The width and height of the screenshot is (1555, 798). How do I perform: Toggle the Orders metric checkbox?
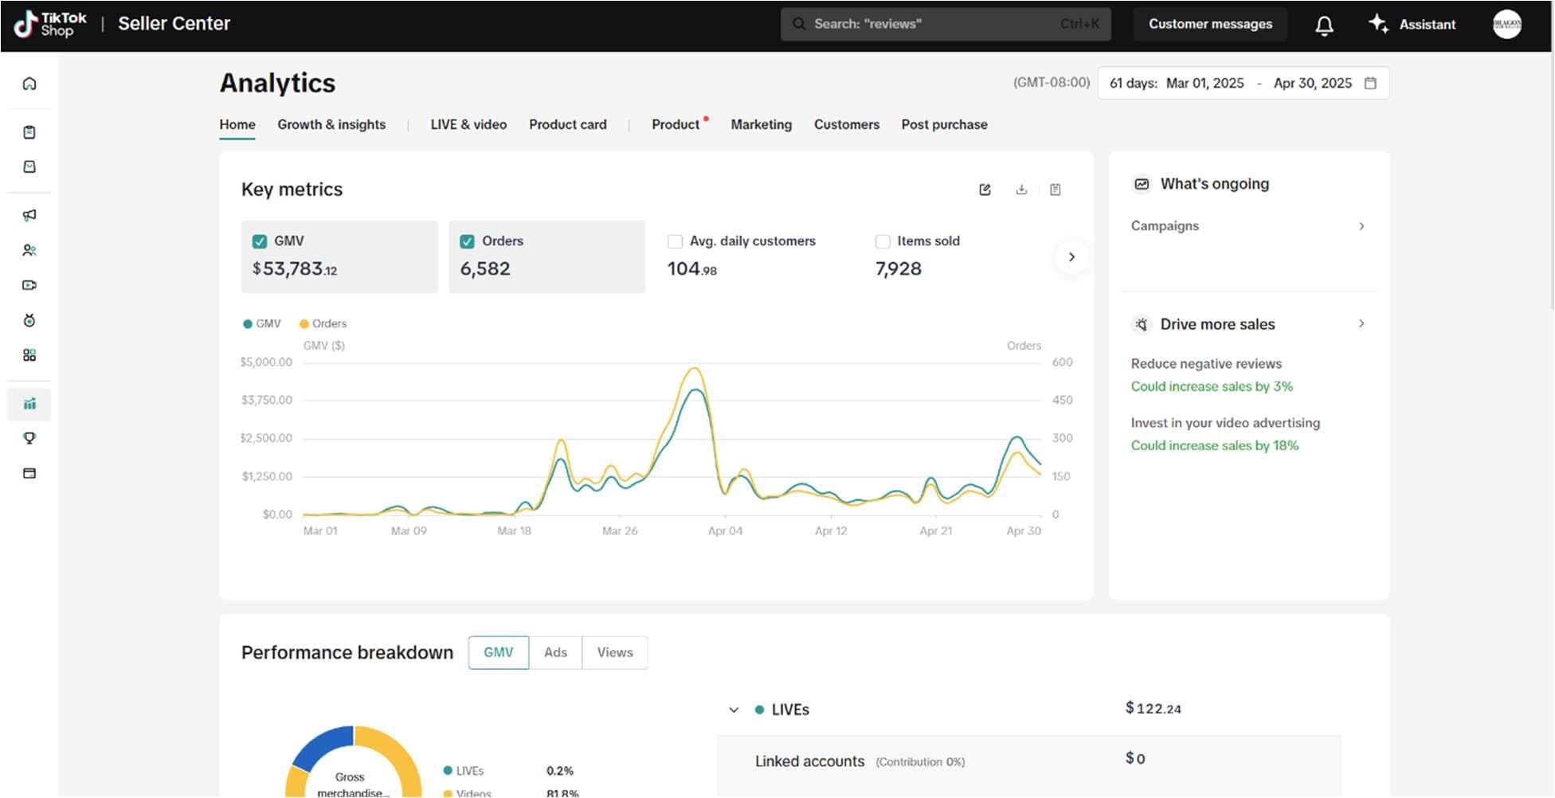468,241
